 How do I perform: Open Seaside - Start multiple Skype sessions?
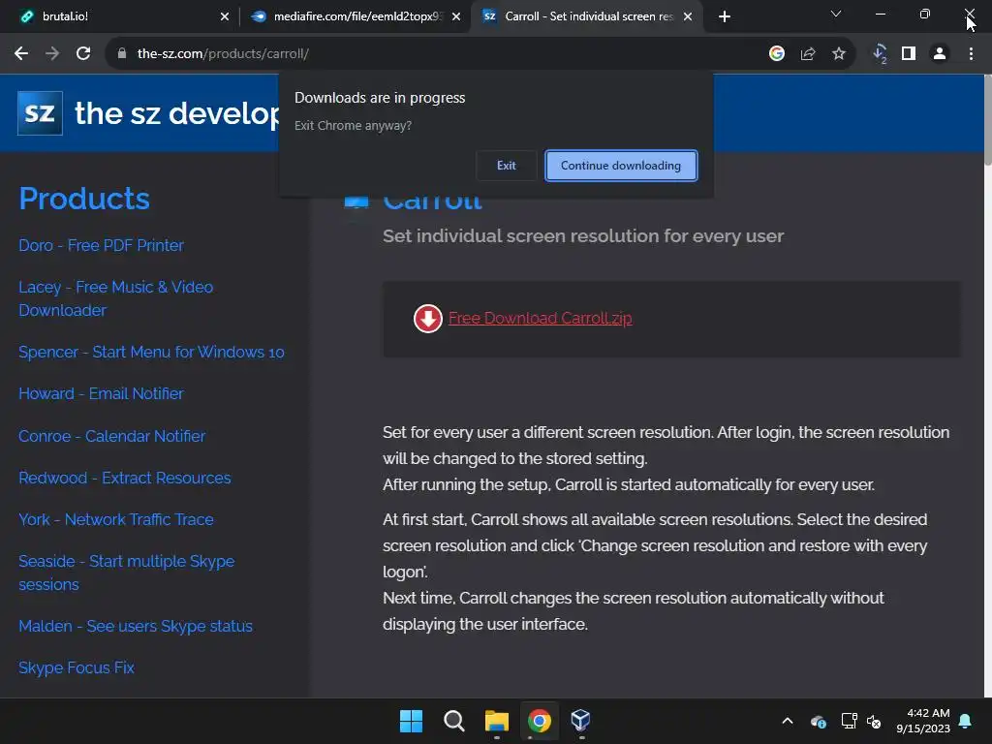click(127, 573)
